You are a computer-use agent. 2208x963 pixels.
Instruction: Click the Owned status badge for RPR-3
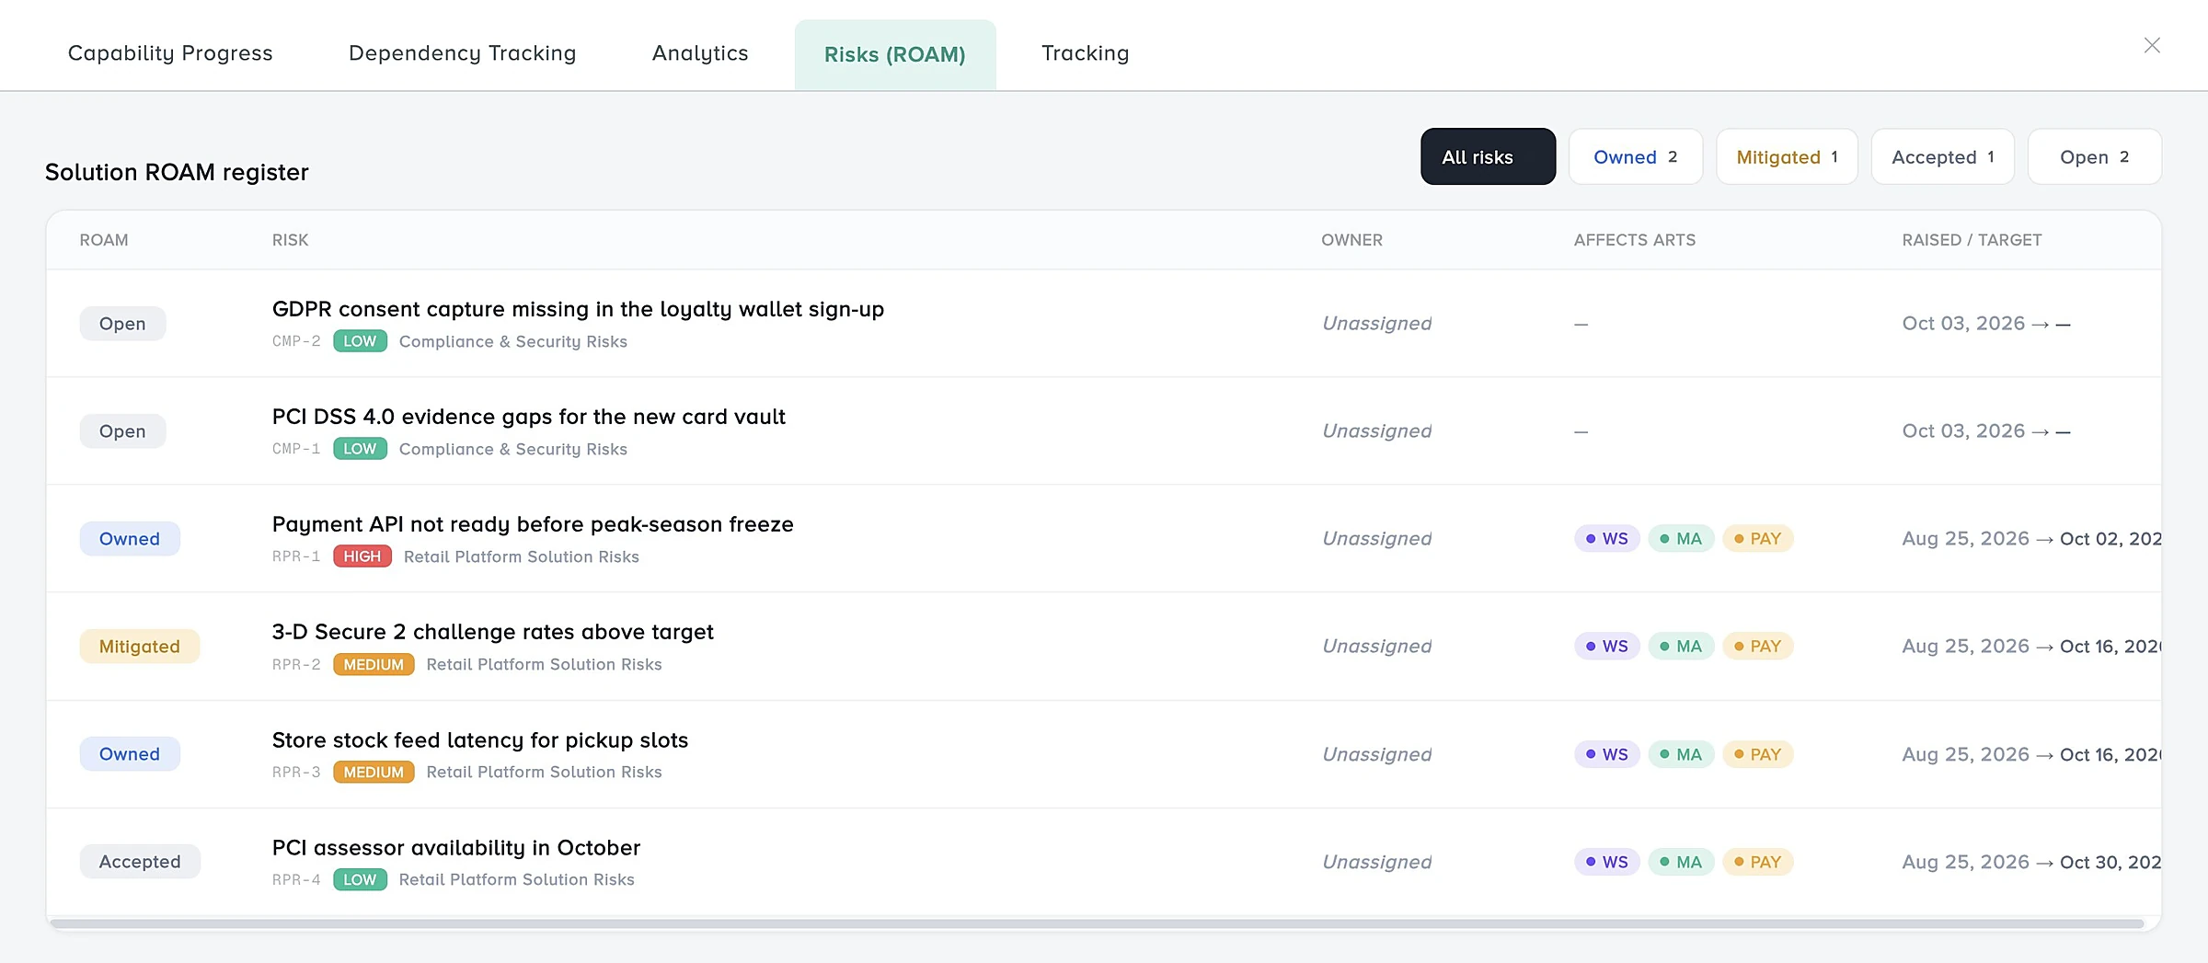tap(130, 754)
